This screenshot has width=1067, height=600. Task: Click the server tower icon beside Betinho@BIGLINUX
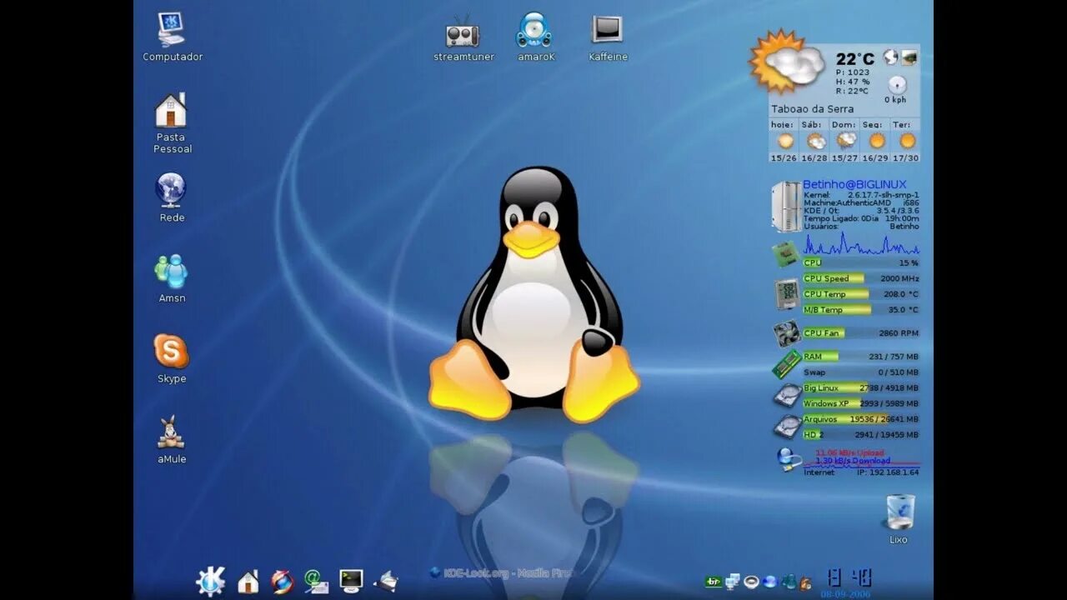786,206
